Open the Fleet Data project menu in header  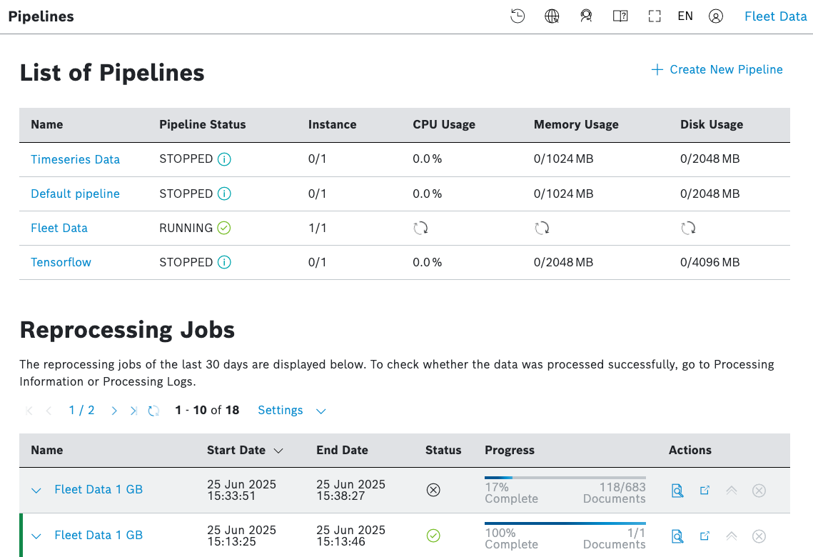775,16
